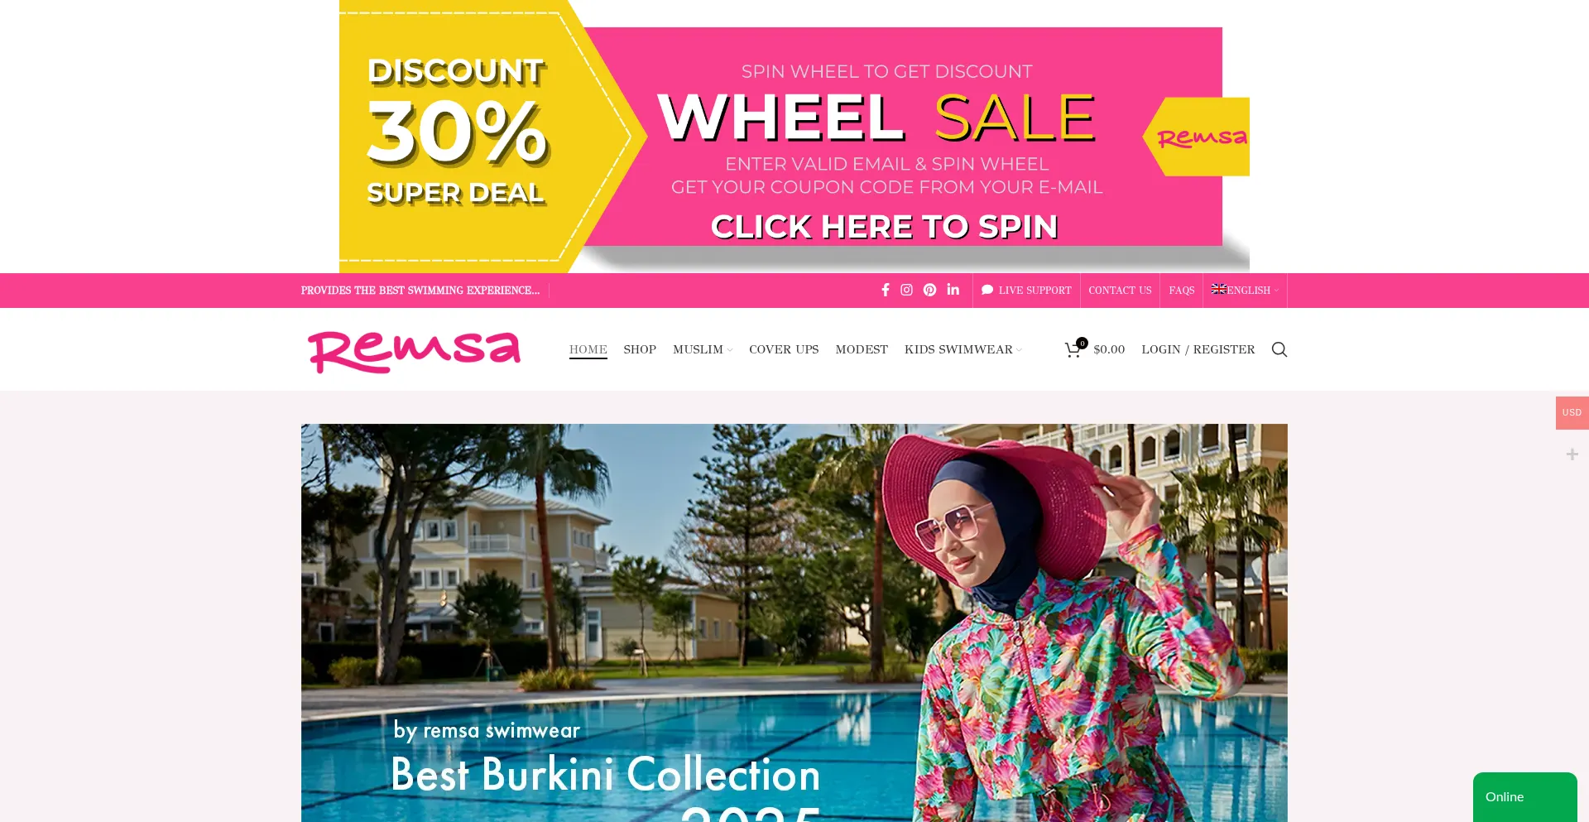The width and height of the screenshot is (1589, 822).
Task: Select the USD currency switcher
Action: pos(1572,412)
